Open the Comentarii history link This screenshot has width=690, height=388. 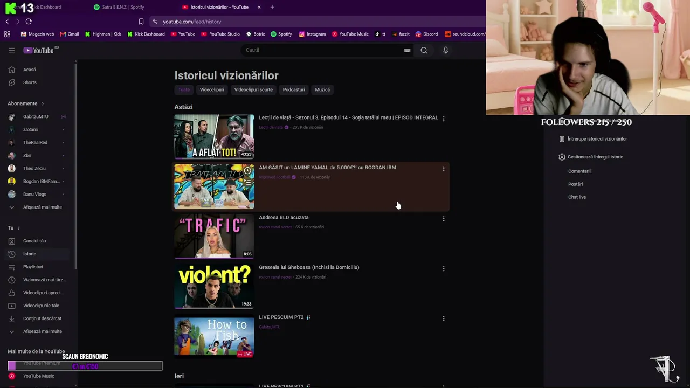(579, 171)
